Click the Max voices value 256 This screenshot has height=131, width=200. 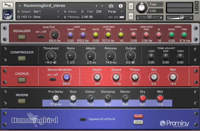click(99, 12)
